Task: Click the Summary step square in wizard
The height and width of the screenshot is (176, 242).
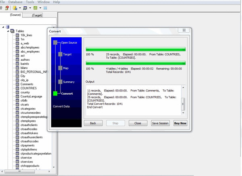Action: 60,82
